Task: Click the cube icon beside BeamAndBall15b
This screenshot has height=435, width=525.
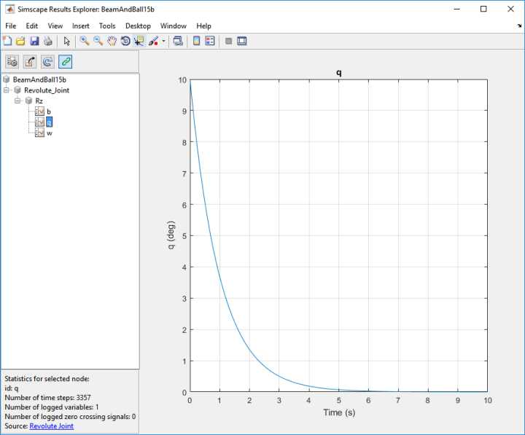Action: click(x=6, y=79)
